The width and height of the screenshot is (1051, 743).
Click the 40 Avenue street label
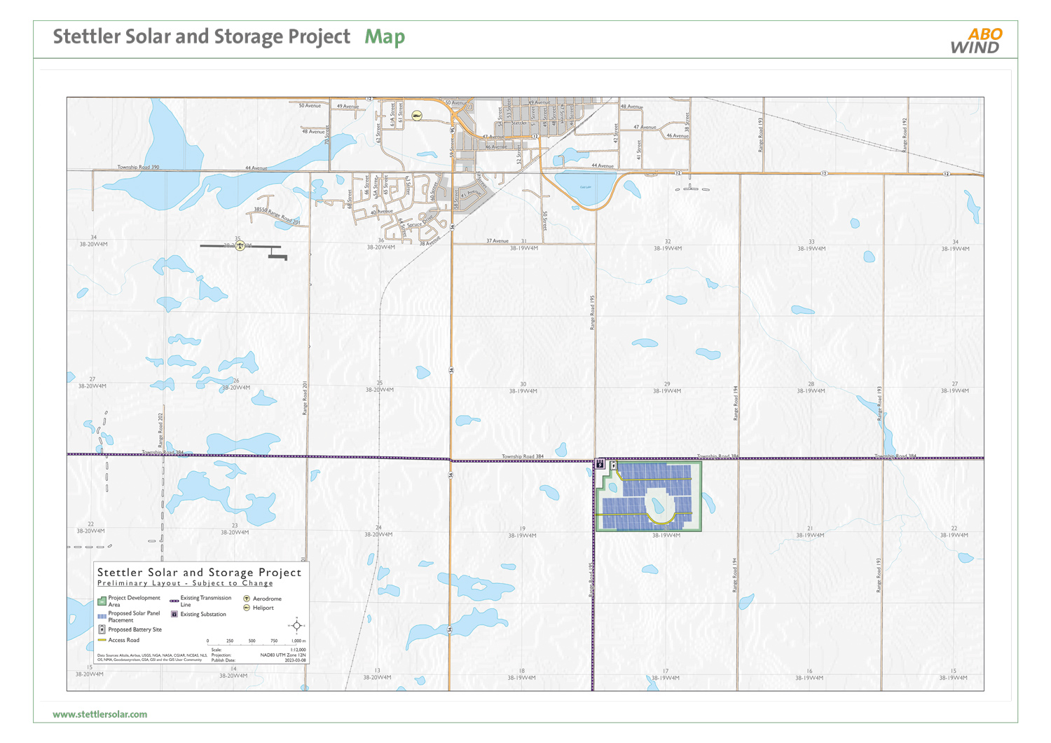(x=382, y=212)
